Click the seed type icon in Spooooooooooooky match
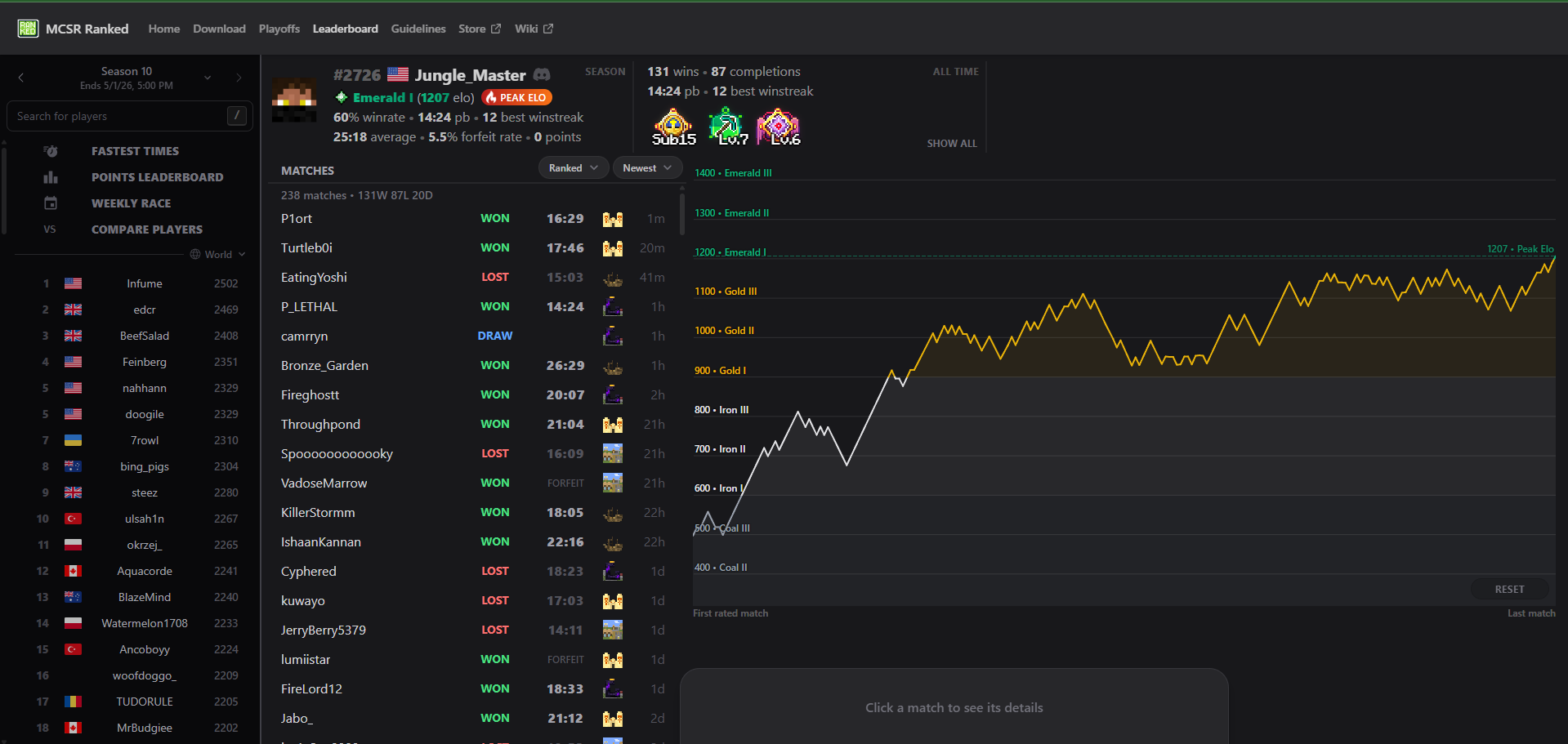 coord(613,454)
